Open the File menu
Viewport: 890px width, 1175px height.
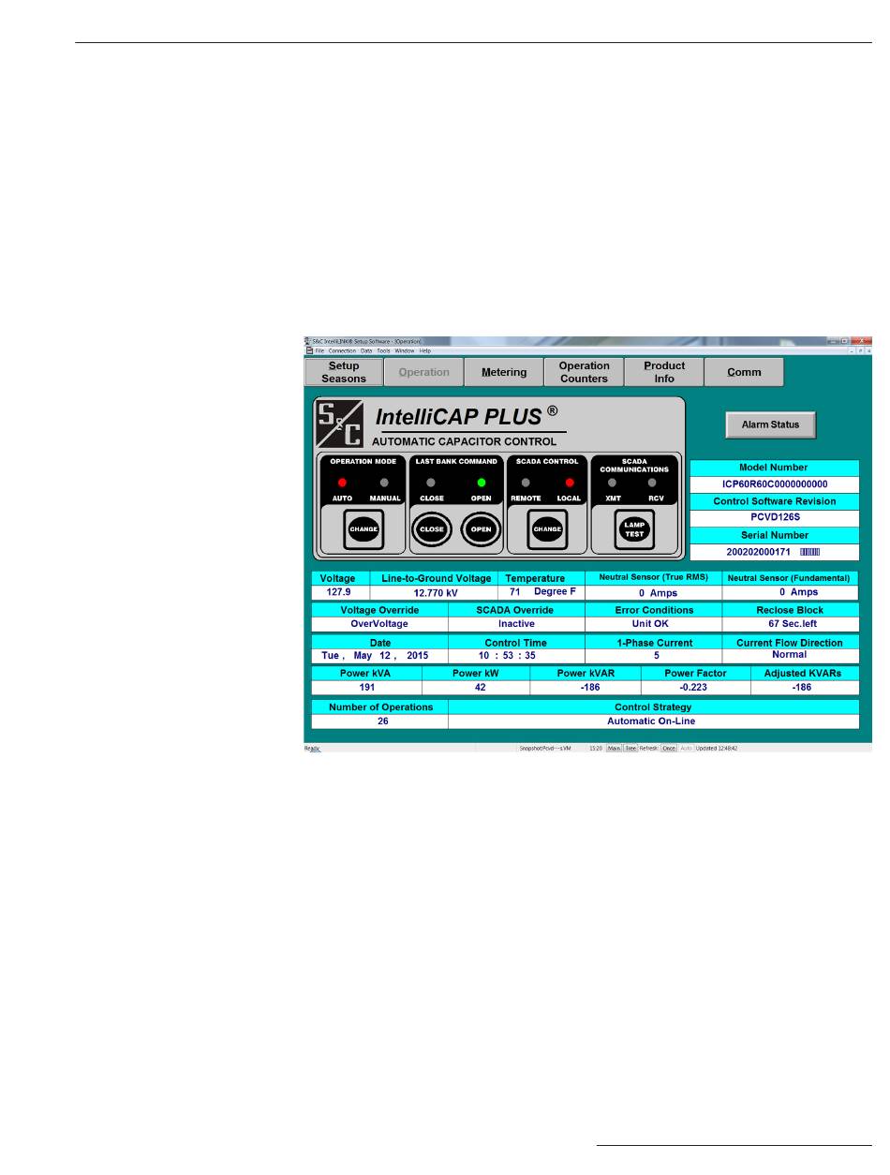coord(319,350)
